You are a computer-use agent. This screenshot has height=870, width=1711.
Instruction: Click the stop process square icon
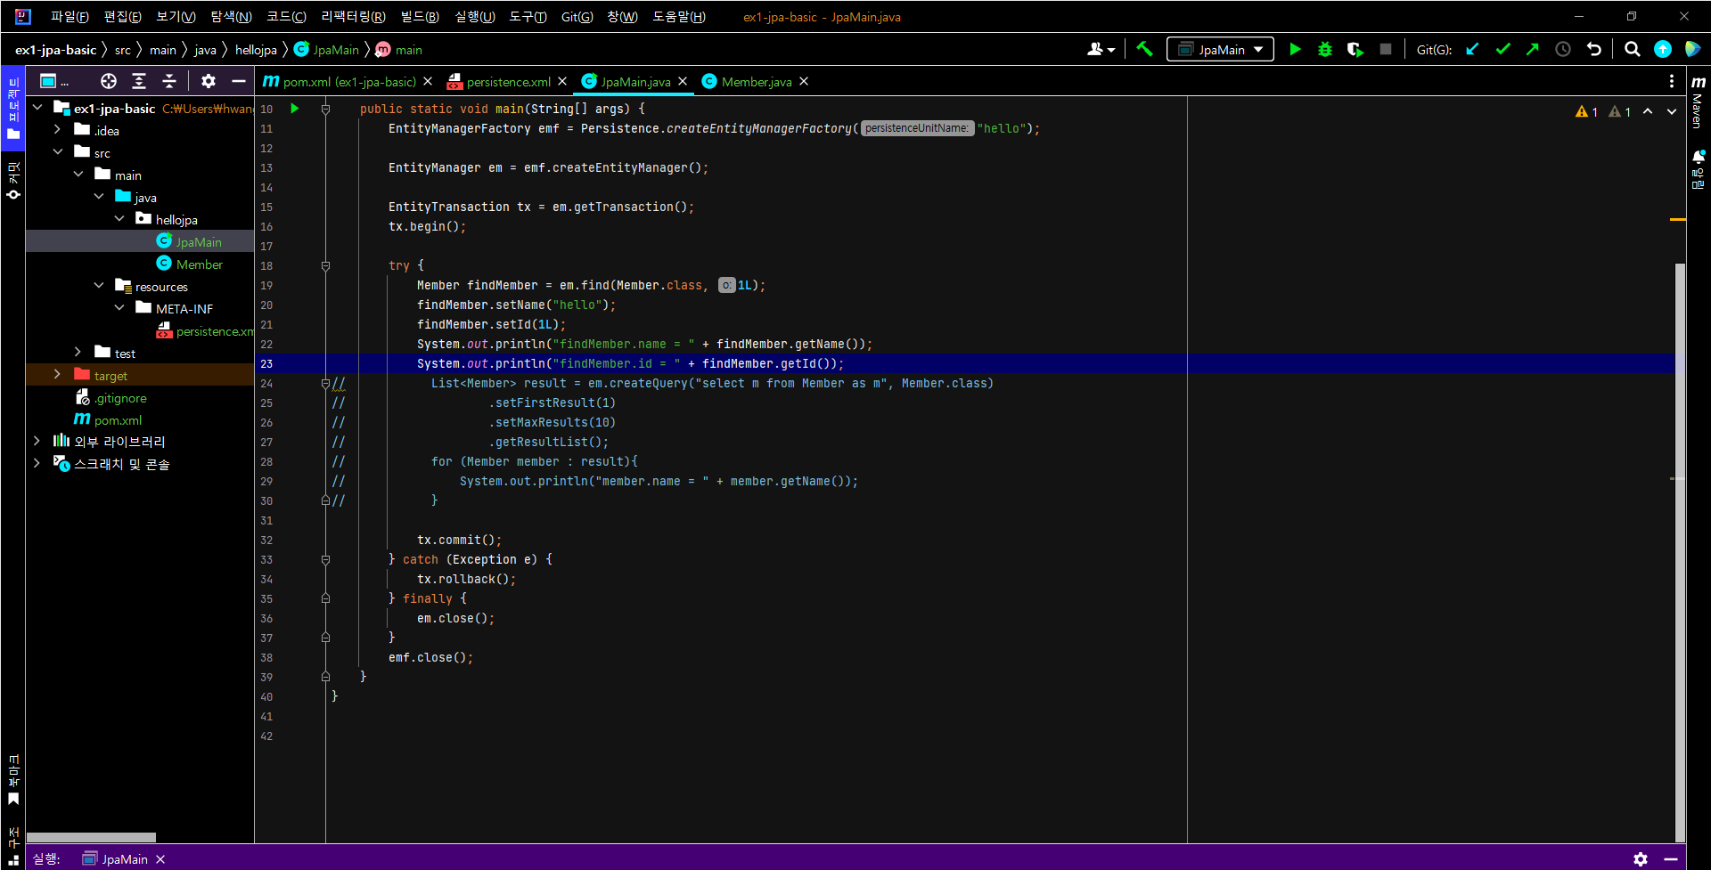pyautogui.click(x=1385, y=50)
